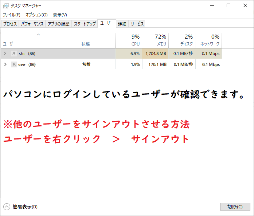This screenshot has width=254, height=216.
Task: Click the 簡易表示 up-arrow circle icon
Action: [x=7, y=207]
